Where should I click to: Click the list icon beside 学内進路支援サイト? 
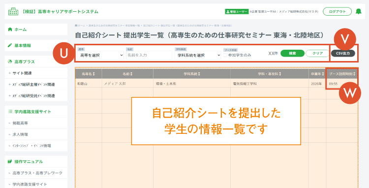10,112
